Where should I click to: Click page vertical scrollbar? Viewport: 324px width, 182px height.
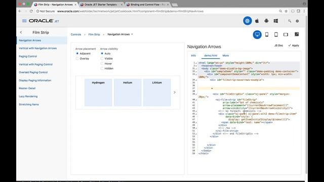pyautogui.click(x=306, y=95)
